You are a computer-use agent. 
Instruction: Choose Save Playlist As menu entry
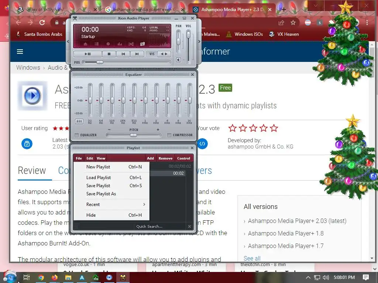click(x=111, y=194)
